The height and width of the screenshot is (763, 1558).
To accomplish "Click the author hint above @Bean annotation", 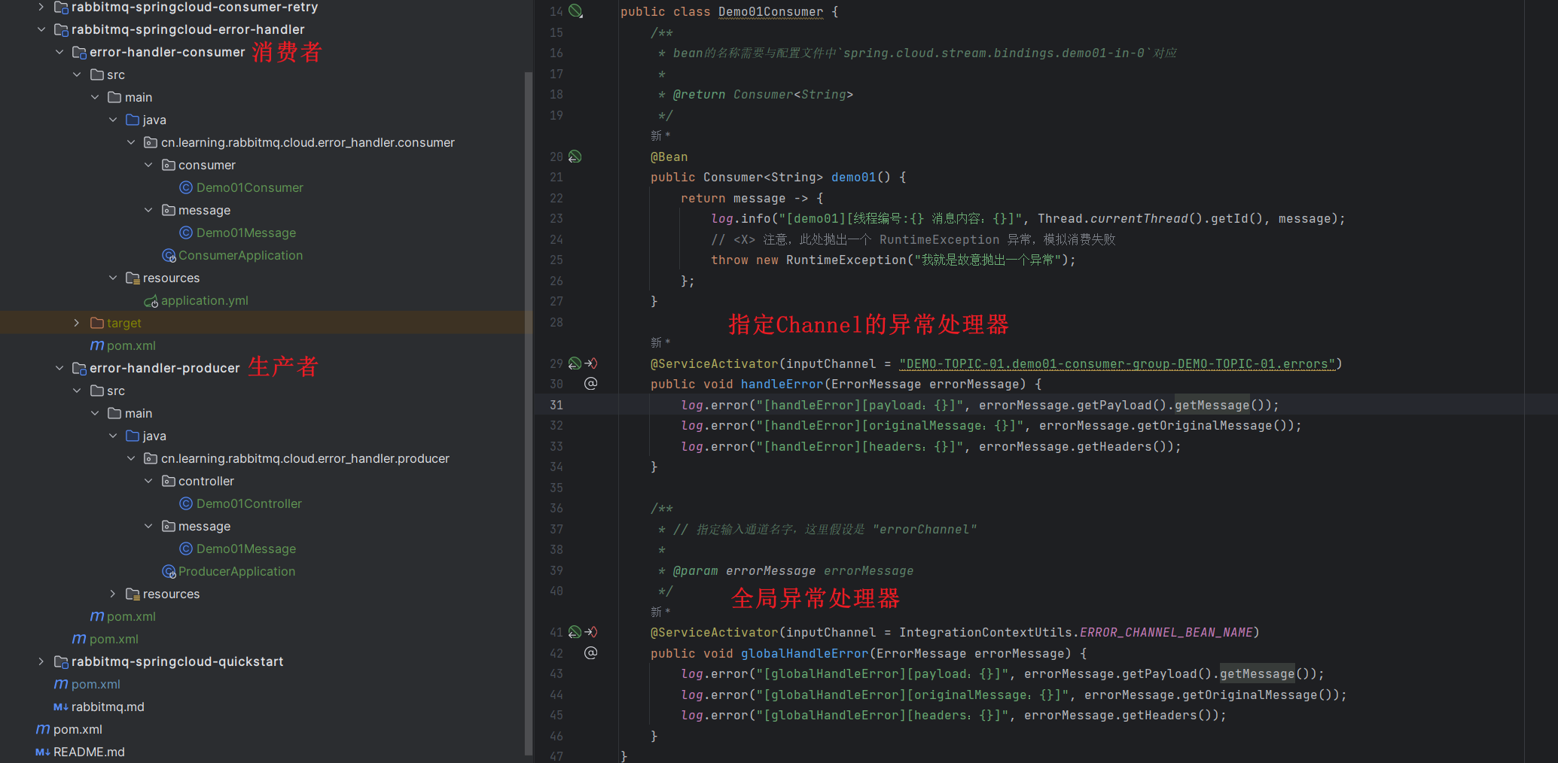I will 660,135.
